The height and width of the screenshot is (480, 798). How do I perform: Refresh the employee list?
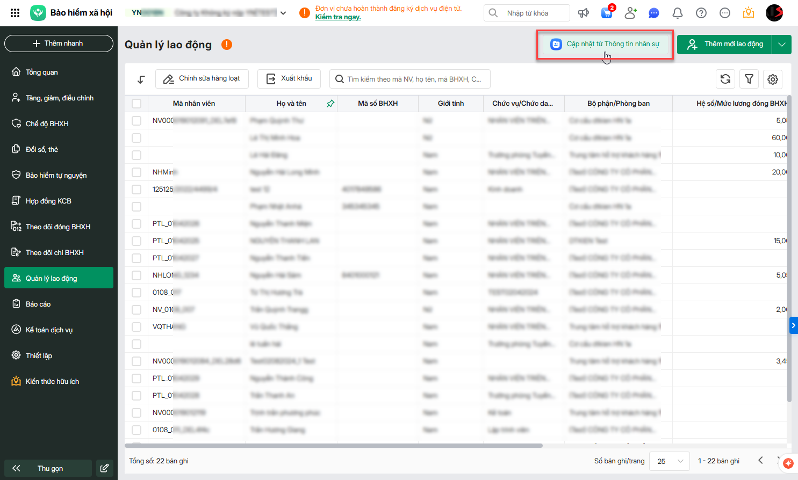click(725, 79)
